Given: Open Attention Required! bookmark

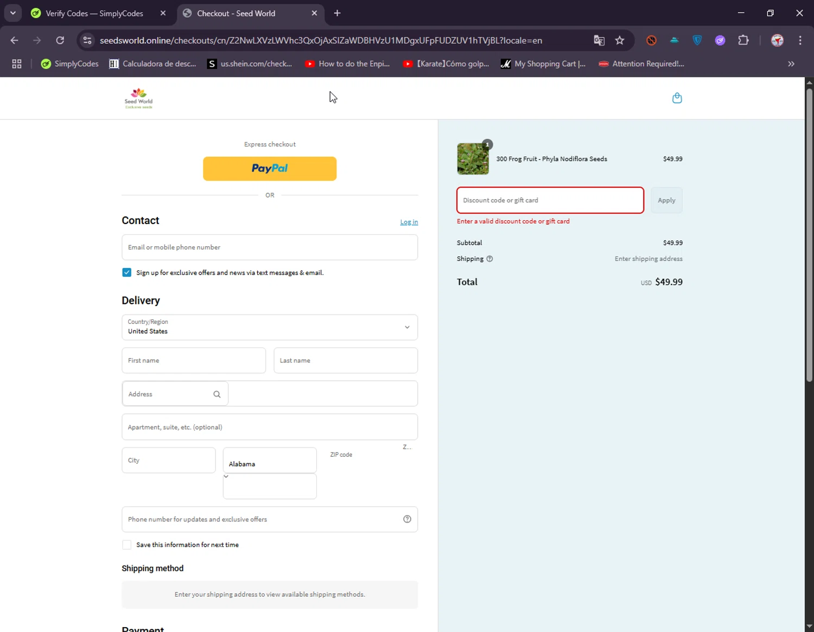Looking at the screenshot, I should [x=641, y=64].
